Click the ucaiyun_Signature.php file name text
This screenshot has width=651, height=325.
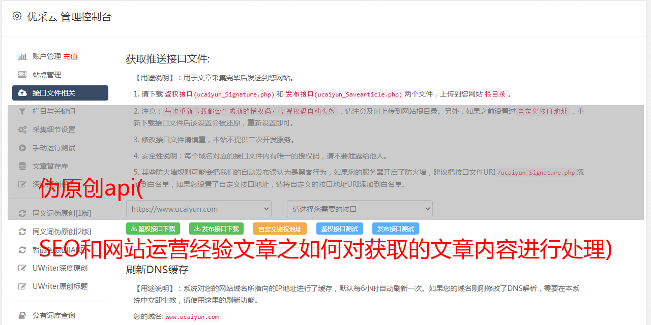[x=234, y=94]
